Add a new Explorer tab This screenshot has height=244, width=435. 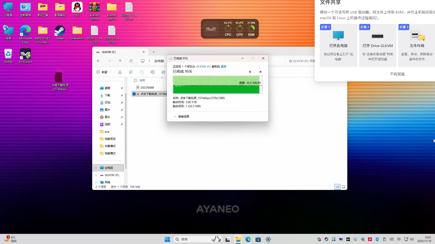point(154,52)
